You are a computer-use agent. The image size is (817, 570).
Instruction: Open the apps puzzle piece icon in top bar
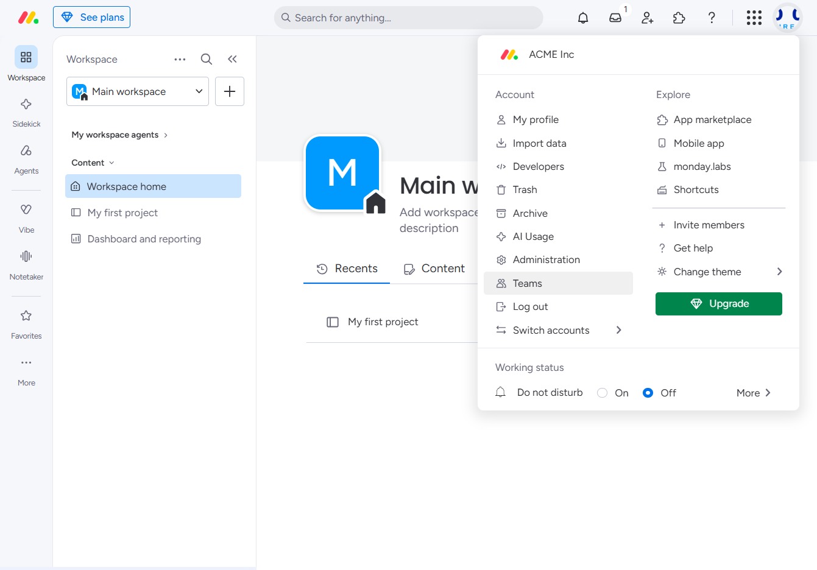[679, 18]
